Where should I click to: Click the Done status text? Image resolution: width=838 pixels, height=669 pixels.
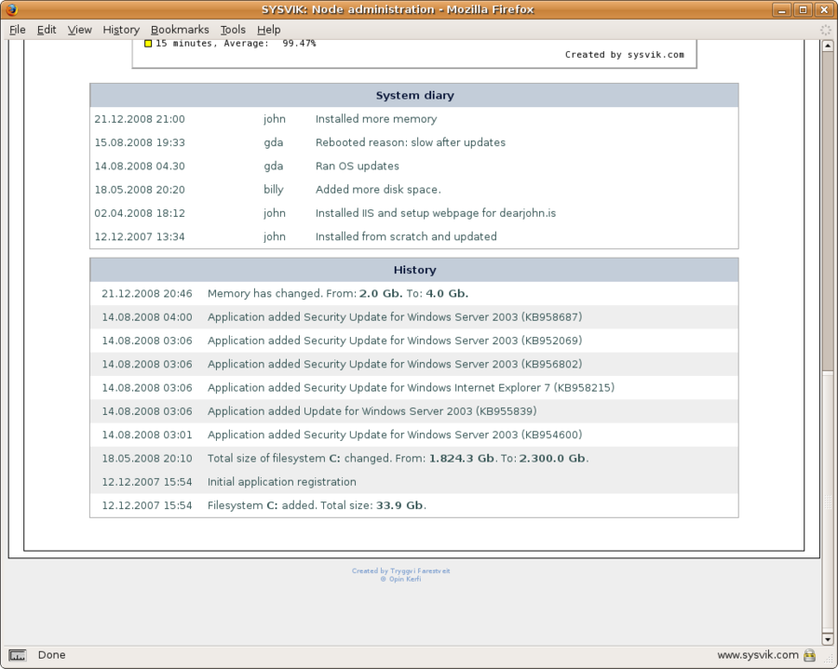[51, 655]
